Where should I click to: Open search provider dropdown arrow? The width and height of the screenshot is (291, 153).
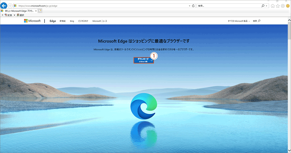[267, 6]
